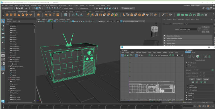The image size is (215, 109).
Task: Click the Copy Tab button at the bottom
Action: click(x=205, y=102)
